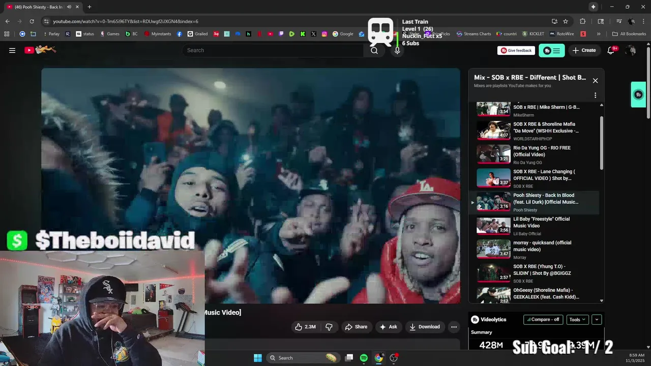Reload the page in Chrome
This screenshot has width=651, height=366.
click(x=32, y=21)
